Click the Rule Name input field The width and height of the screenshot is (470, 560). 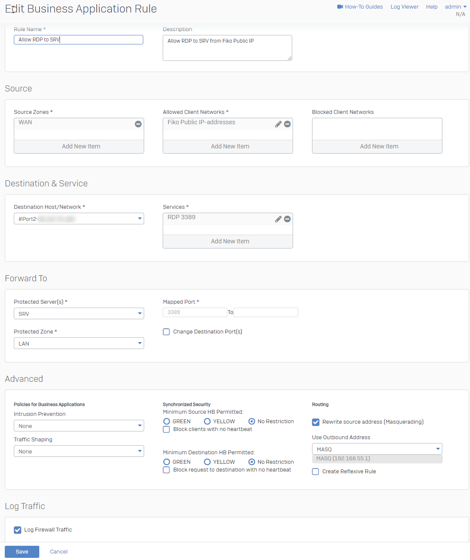pos(79,40)
